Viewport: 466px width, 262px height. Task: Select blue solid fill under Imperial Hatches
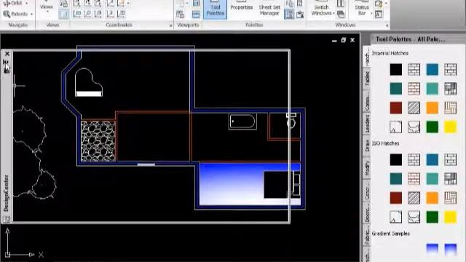click(432, 70)
